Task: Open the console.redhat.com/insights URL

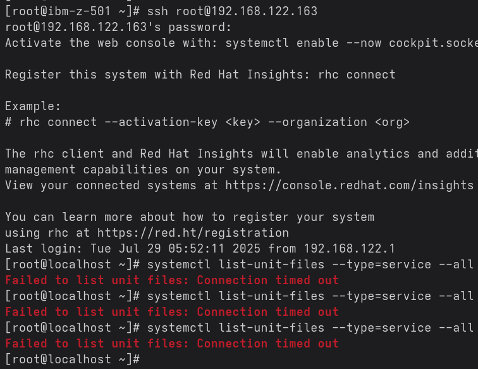Action: click(x=349, y=185)
